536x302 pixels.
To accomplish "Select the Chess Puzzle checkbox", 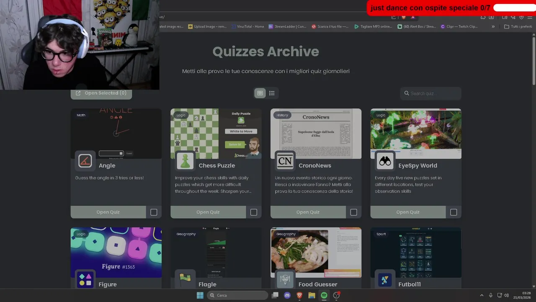I will (254, 212).
